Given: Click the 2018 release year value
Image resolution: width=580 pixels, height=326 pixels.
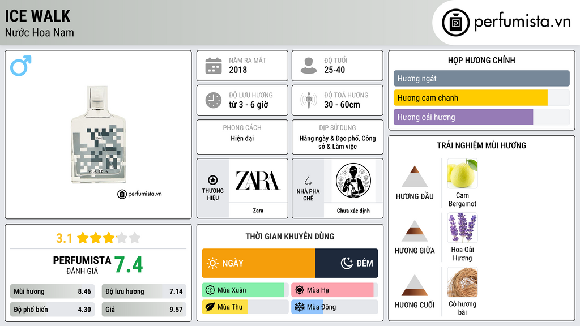Looking at the screenshot, I should [x=238, y=70].
